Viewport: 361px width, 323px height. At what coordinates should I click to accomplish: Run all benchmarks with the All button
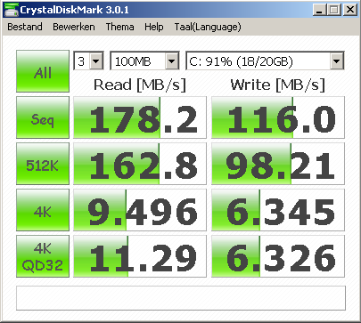point(43,71)
